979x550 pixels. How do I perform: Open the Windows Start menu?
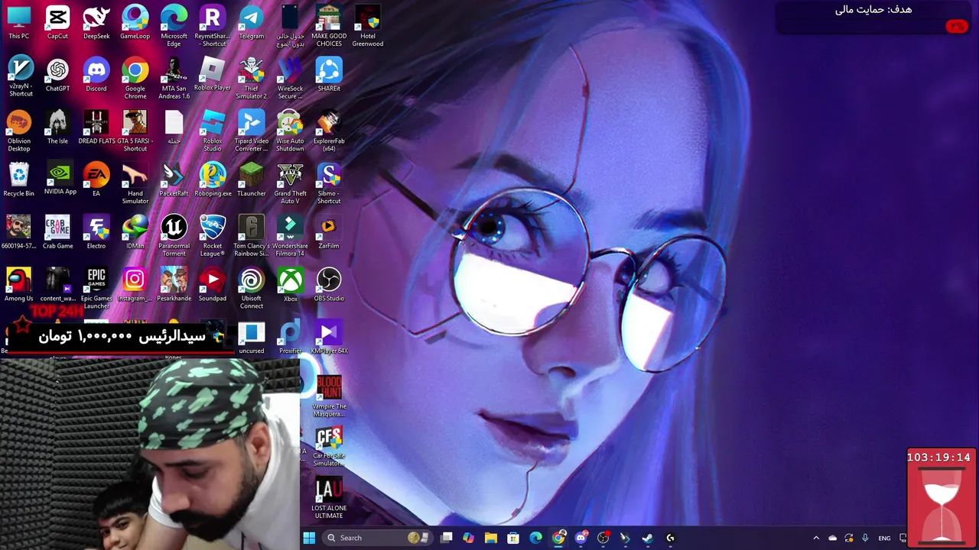pos(309,538)
